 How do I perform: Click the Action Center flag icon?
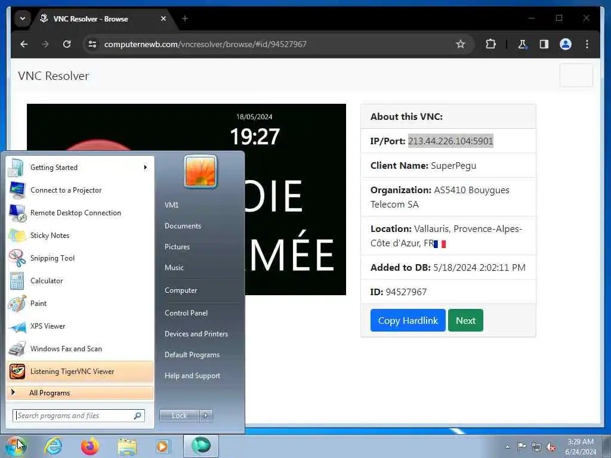coord(521,446)
